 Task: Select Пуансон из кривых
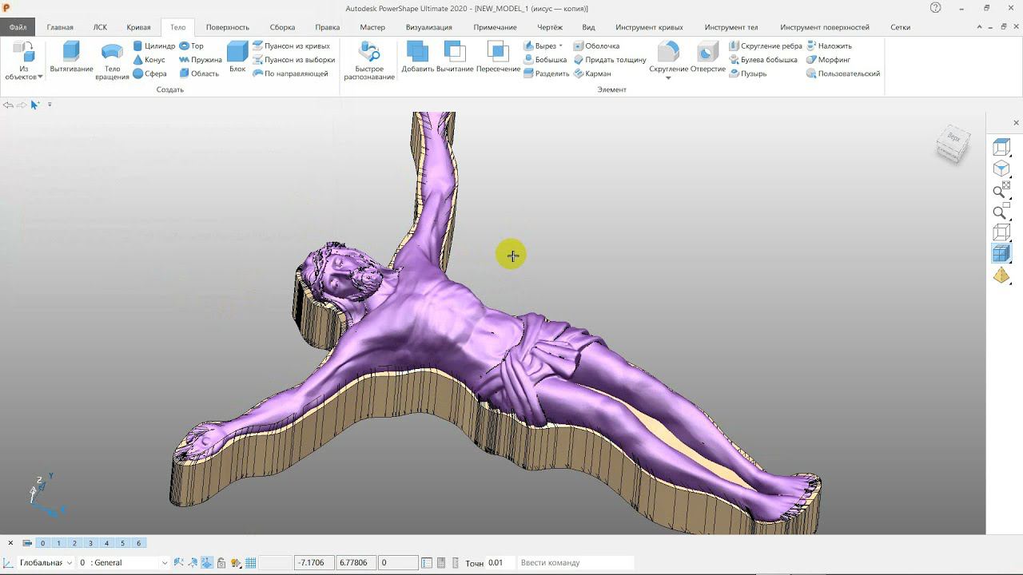292,46
